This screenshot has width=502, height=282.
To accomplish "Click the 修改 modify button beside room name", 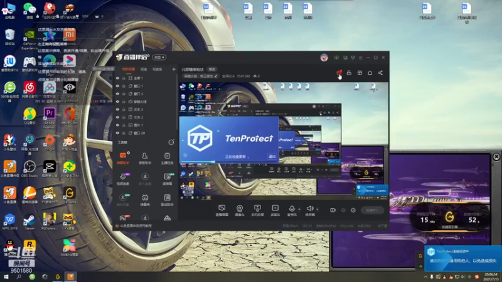I will [x=212, y=70].
